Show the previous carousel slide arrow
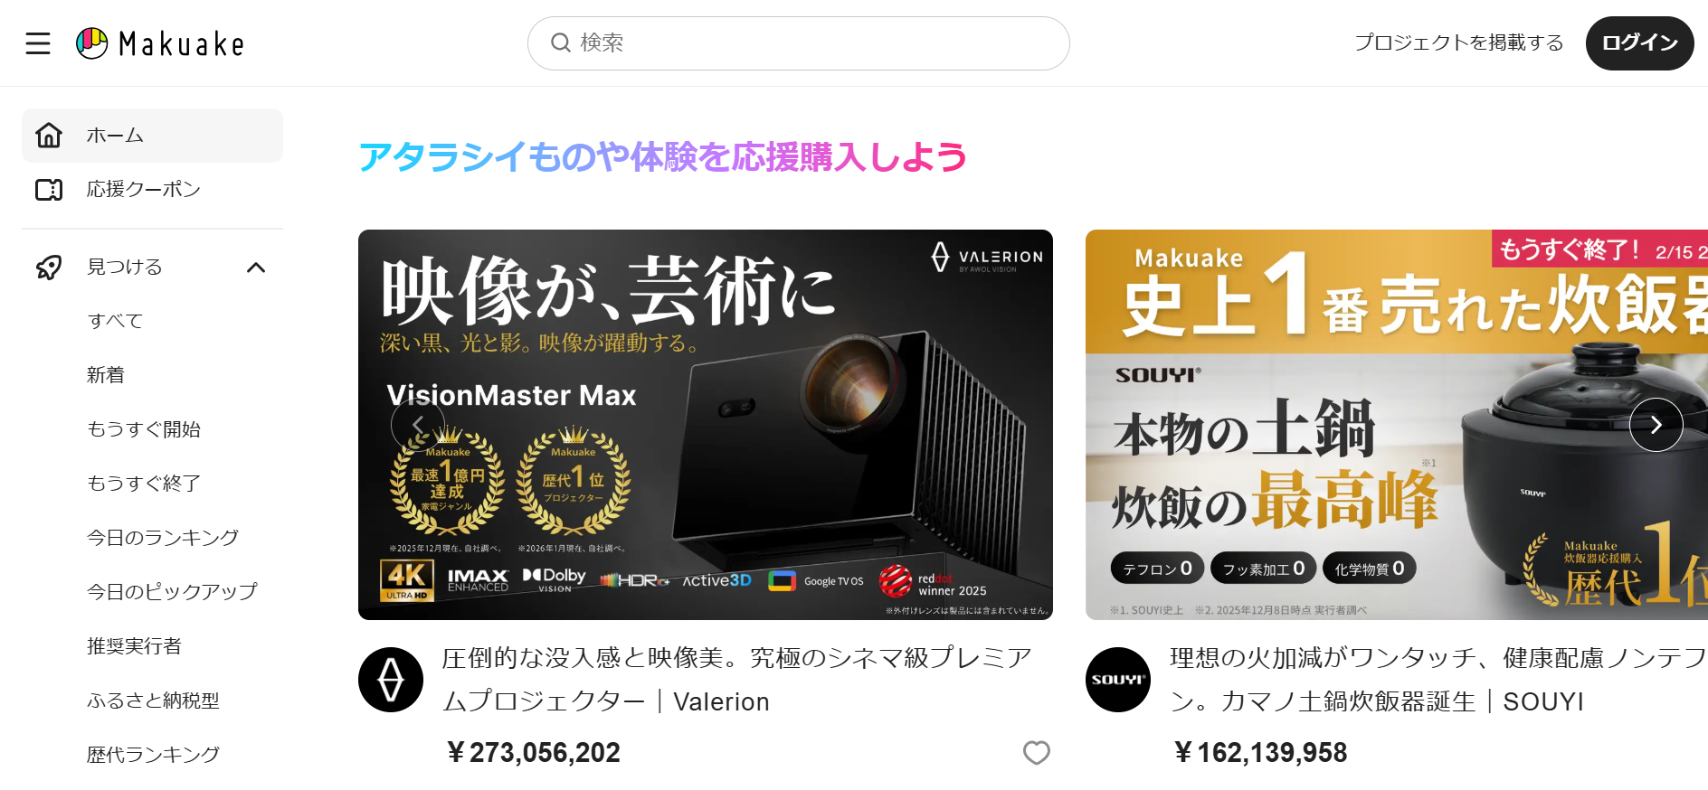The height and width of the screenshot is (790, 1708). click(x=418, y=425)
